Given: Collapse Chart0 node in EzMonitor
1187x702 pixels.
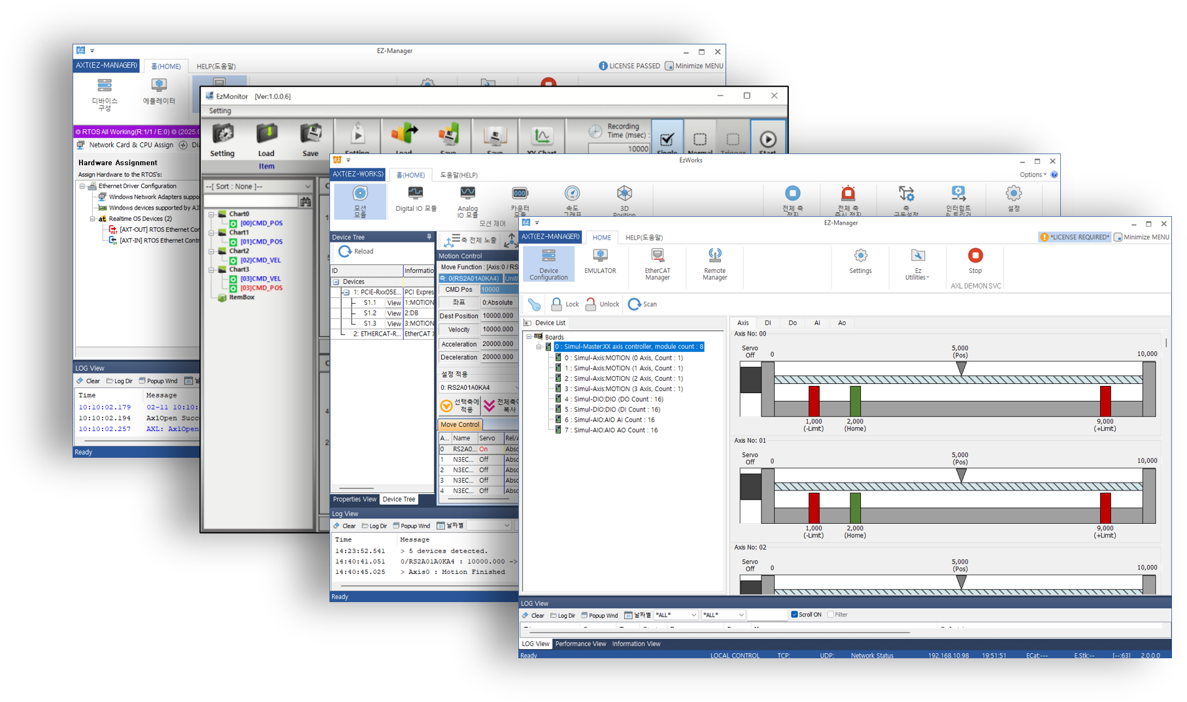Looking at the screenshot, I should point(211,214).
